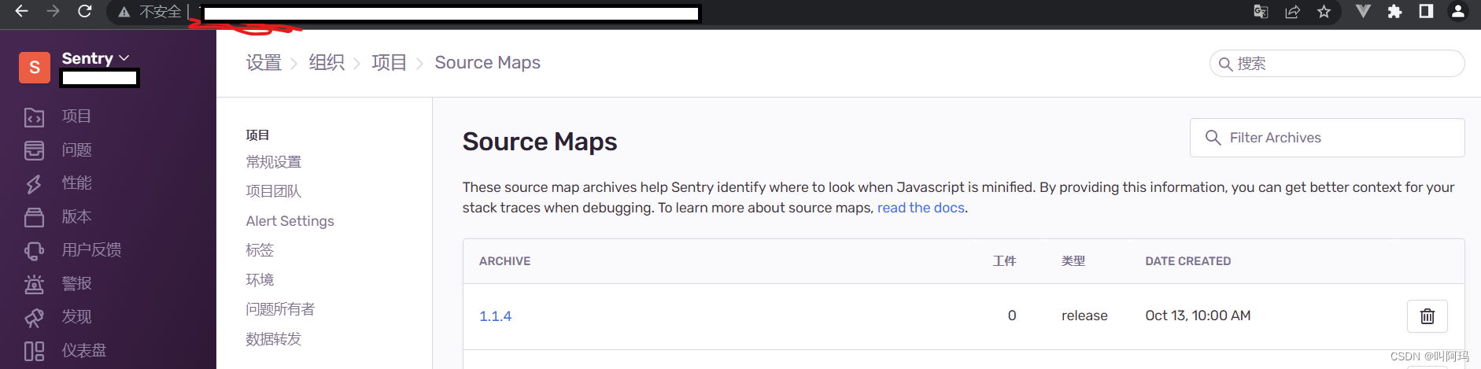Open 发现 discover in the sidebar
Viewport: 1481px width, 369px height.
[x=76, y=317]
